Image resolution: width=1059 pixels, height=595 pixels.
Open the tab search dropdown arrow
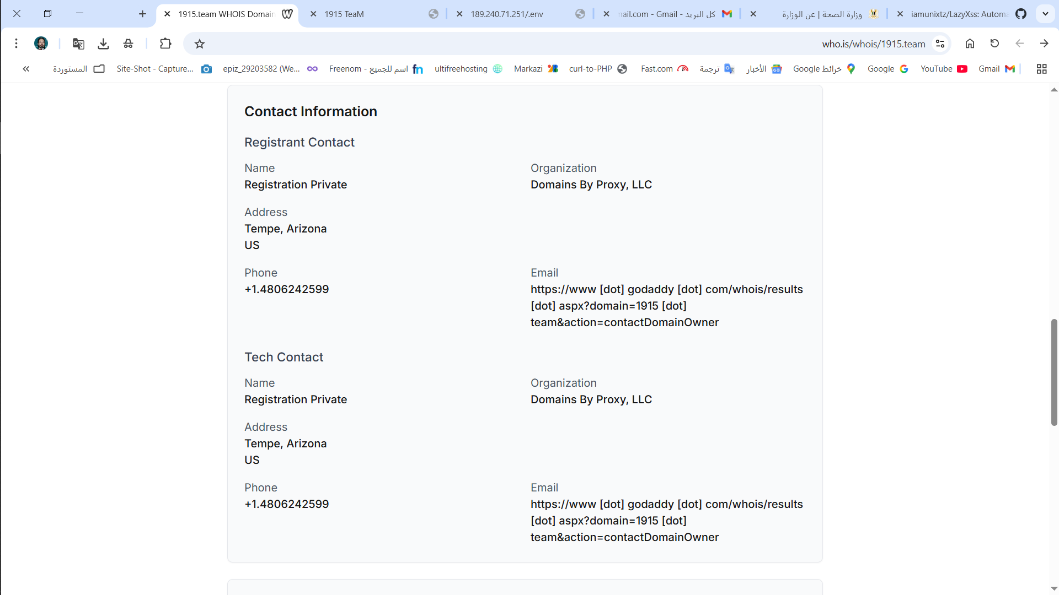(x=1045, y=14)
